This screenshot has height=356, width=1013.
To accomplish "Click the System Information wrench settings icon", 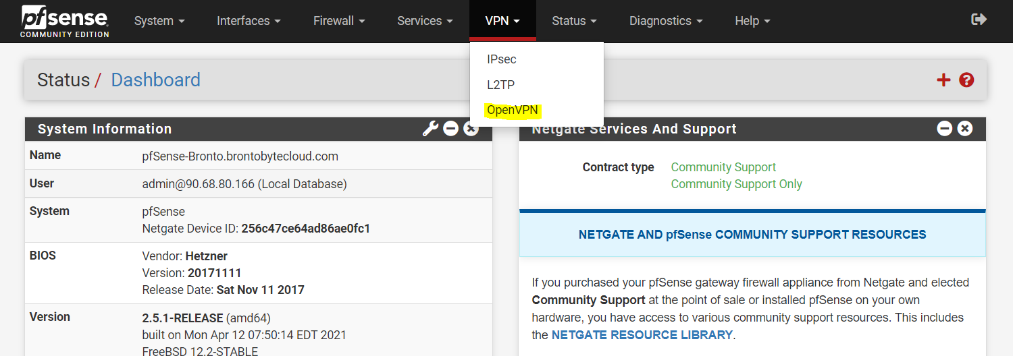I will click(431, 128).
